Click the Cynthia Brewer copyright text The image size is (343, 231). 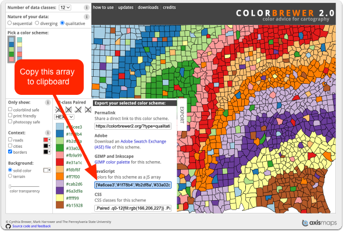[58, 222]
